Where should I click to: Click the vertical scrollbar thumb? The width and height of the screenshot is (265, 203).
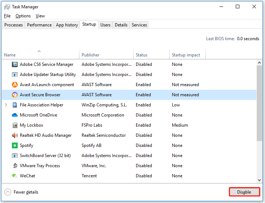coord(259,103)
